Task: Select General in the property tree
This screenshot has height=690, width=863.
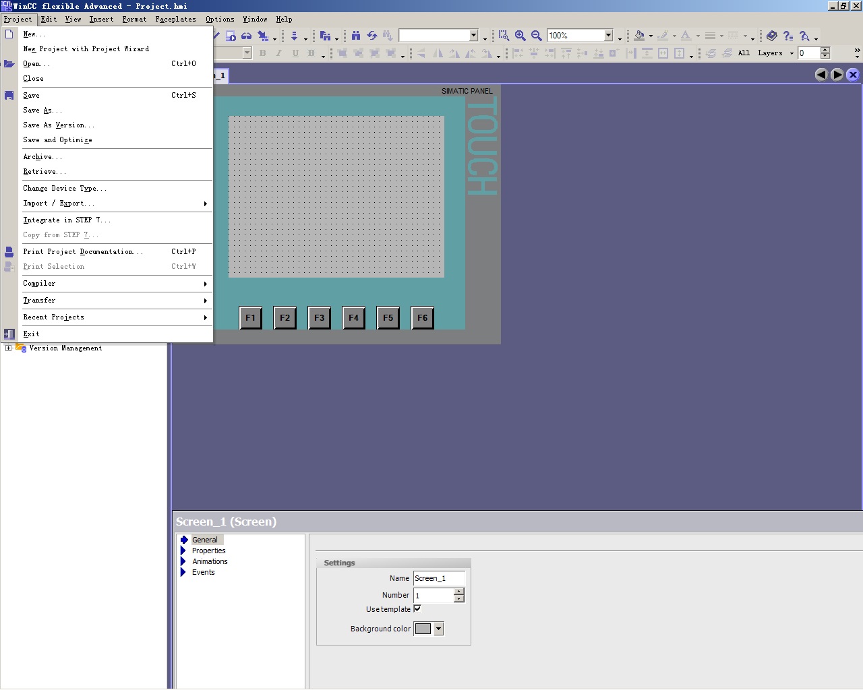Action: click(x=204, y=540)
